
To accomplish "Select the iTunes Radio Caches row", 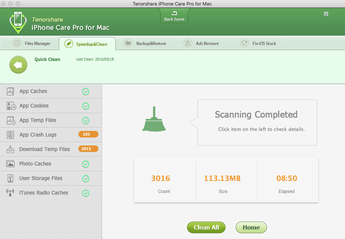I will (x=51, y=193).
